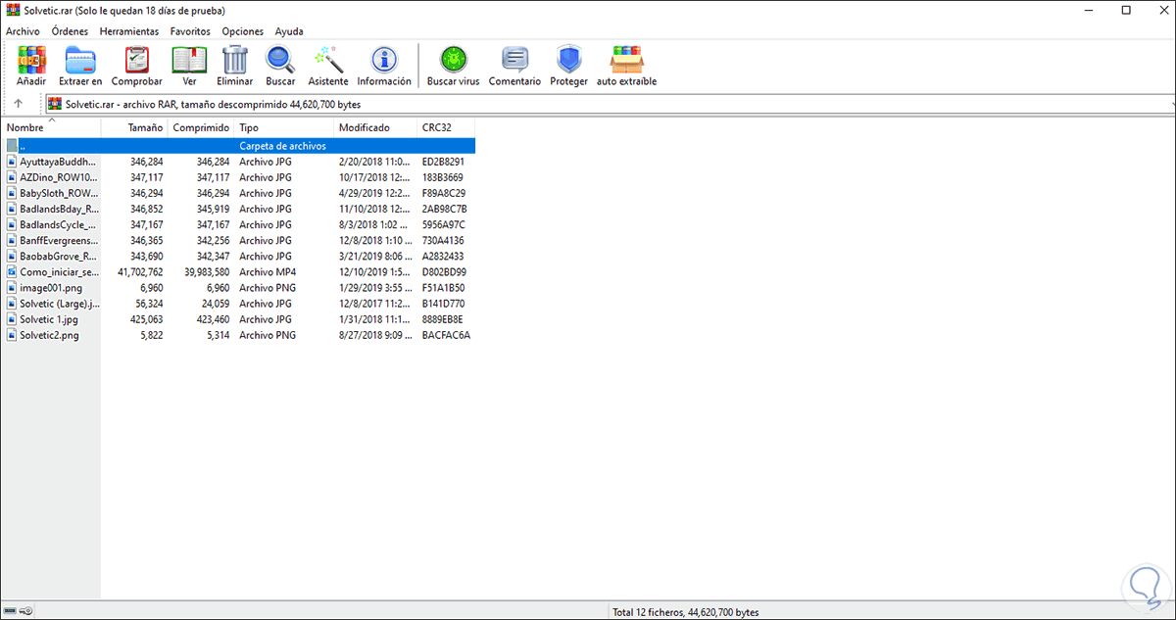Click the CRC32 value D802BD99
Viewport: 1176px width, 620px height.
(446, 272)
